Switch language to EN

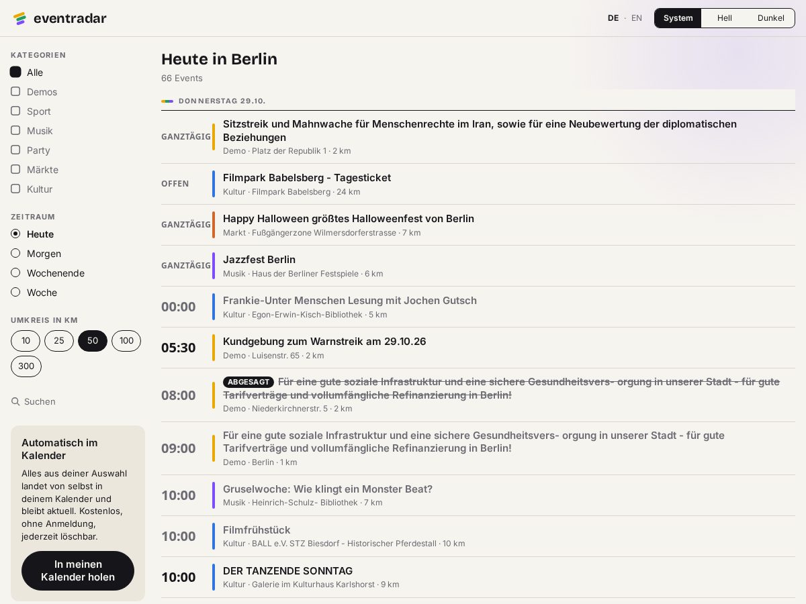637,18
